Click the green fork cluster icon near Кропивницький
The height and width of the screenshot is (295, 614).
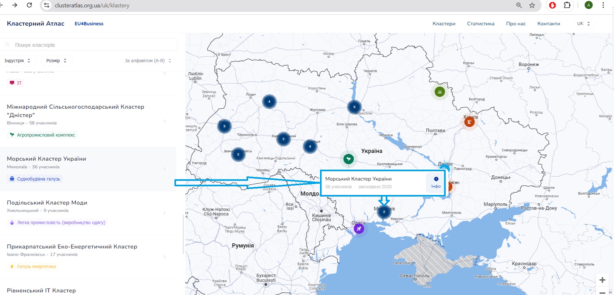(349, 158)
